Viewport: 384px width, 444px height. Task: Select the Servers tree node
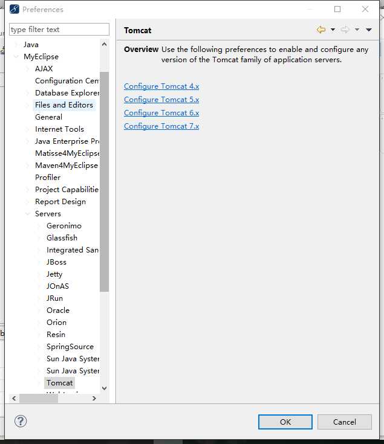point(48,214)
